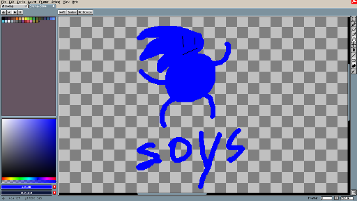357x201 pixels.
Task: Open the Layer menu
Action: 32,2
